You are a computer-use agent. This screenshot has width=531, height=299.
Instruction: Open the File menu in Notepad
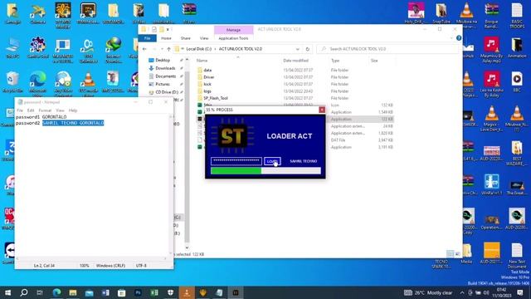click(x=20, y=110)
